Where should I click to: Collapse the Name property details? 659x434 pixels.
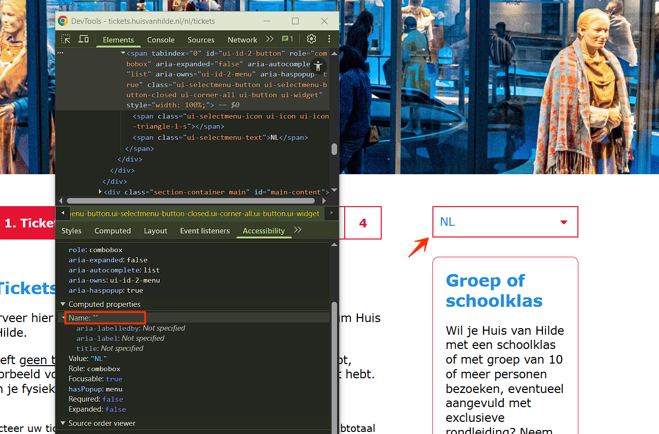click(x=64, y=318)
